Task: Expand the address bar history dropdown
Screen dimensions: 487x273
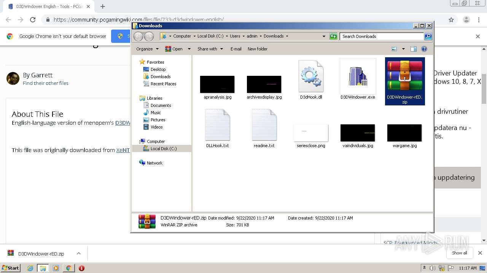Action: [324, 36]
